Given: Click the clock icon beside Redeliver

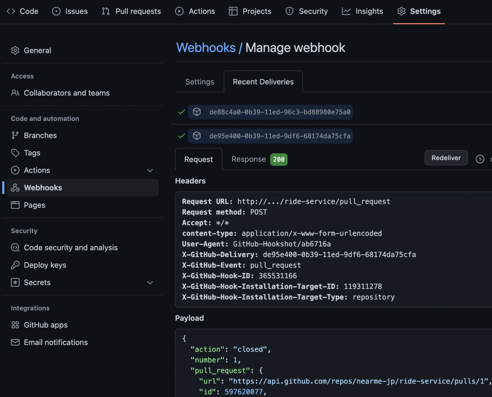Looking at the screenshot, I should click(x=480, y=159).
